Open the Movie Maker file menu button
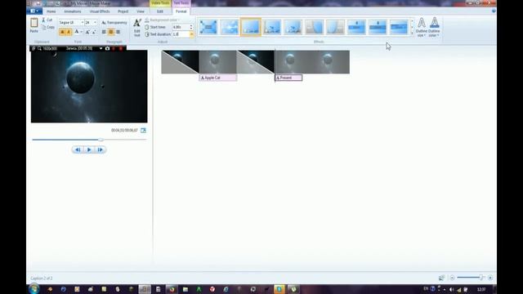523x294 pixels. click(34, 11)
